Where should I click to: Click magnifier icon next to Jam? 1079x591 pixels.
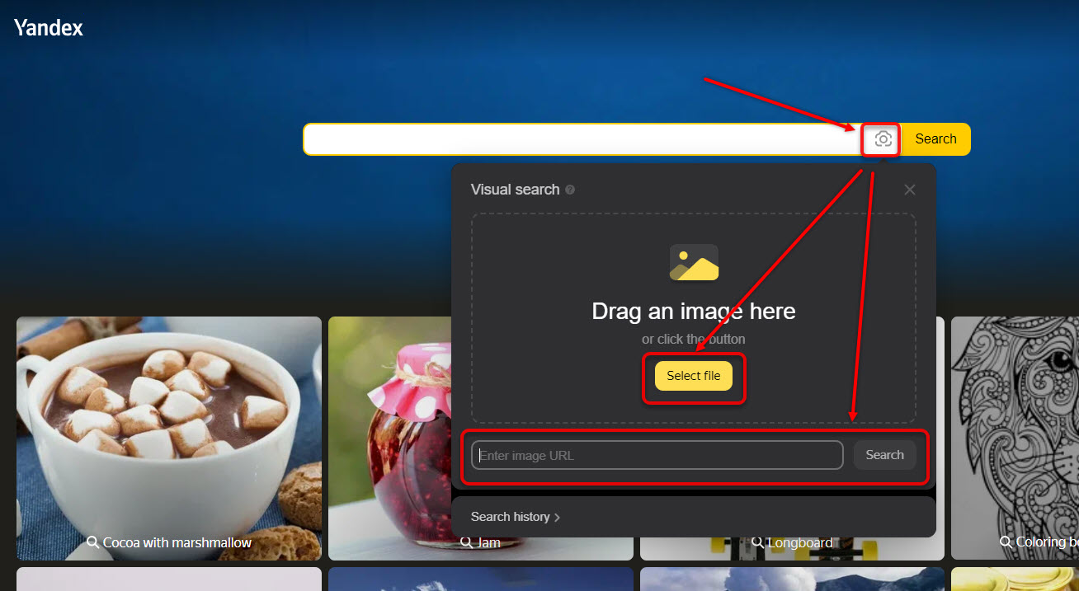click(x=467, y=542)
